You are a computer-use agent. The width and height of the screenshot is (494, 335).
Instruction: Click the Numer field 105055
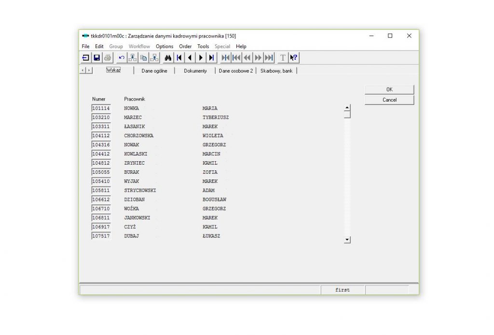click(101, 172)
